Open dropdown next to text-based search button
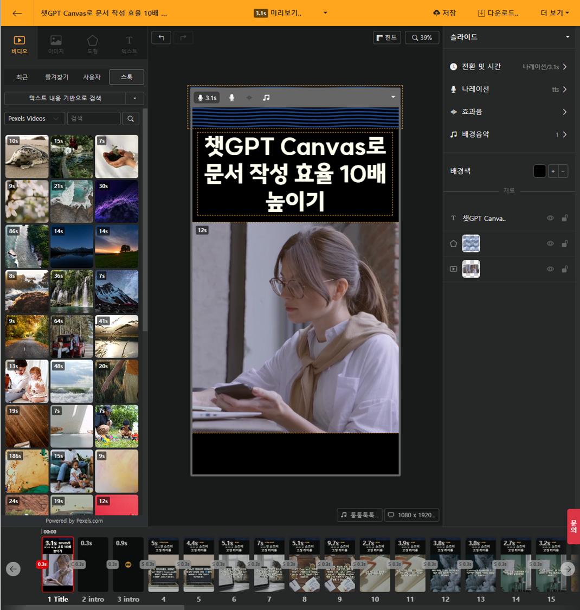Screen dimensions: 580x610 pyautogui.click(x=135, y=98)
